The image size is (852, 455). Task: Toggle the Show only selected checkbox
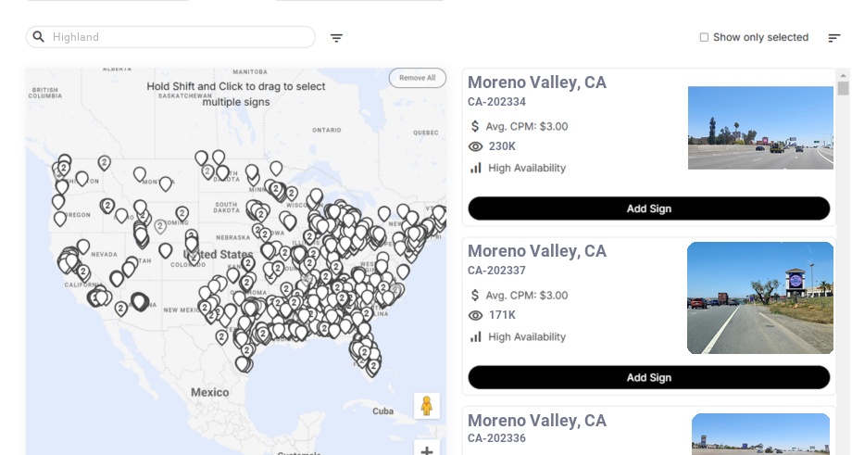(704, 38)
